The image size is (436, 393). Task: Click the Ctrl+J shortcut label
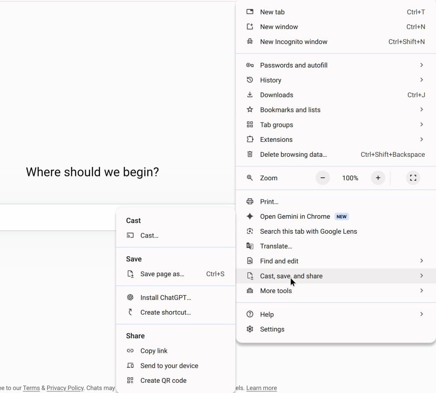pyautogui.click(x=416, y=95)
